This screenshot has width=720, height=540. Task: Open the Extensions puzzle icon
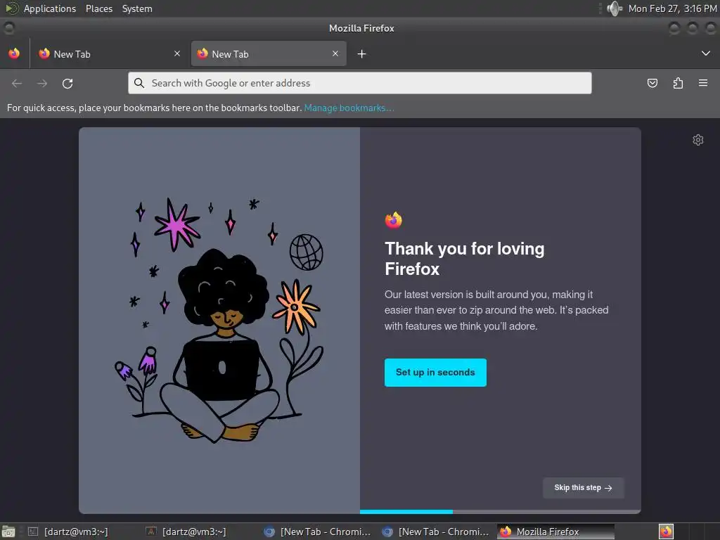(x=678, y=83)
